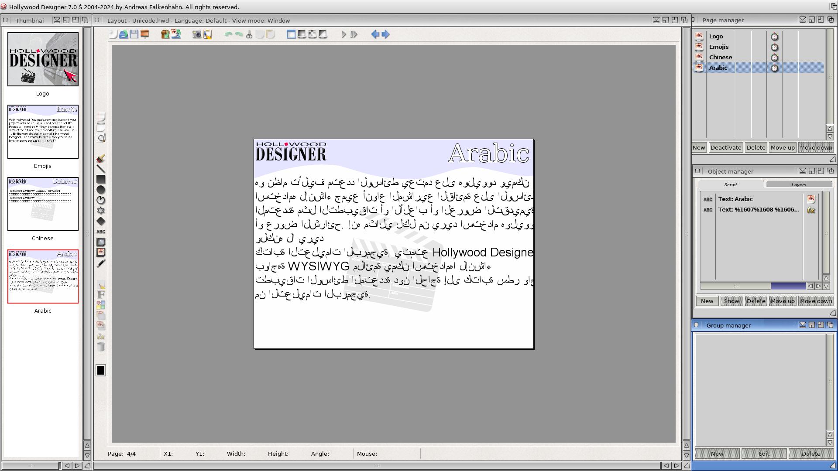
Task: Click Show button in Object manager
Action: [x=732, y=301]
